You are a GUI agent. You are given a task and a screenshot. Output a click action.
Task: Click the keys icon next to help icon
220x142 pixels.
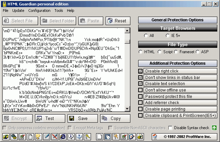(87, 137)
